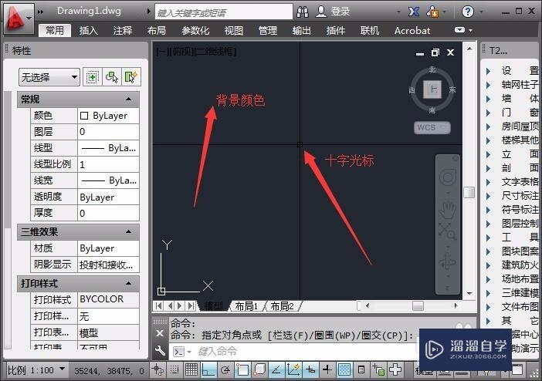Open the AutoCAD application menu button
Viewport: 542px width, 381px height.
click(x=18, y=18)
